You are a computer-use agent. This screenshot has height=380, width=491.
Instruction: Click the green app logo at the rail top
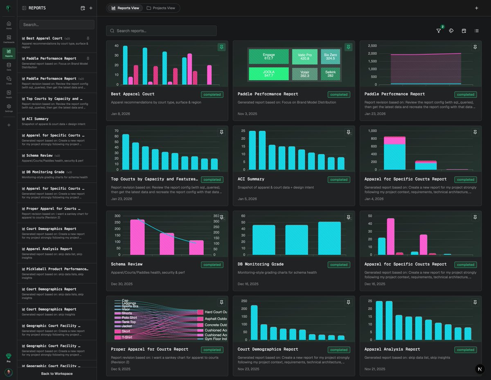click(9, 8)
